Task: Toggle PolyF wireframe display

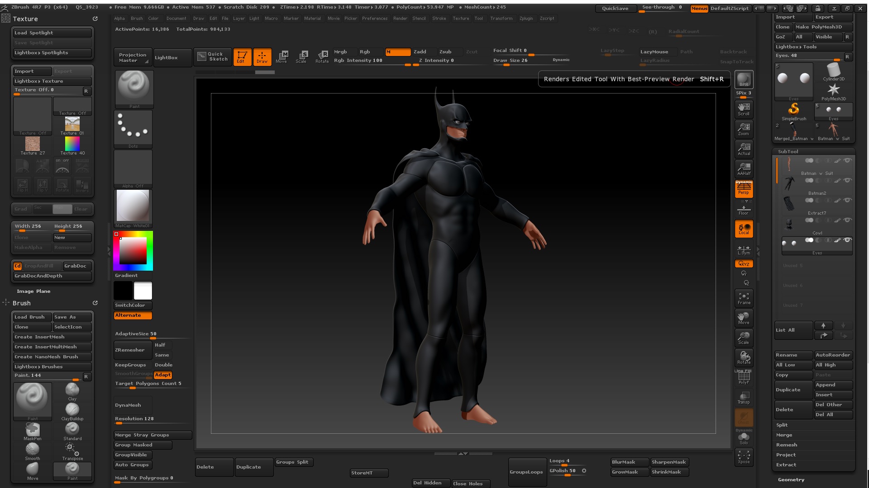Action: click(744, 377)
